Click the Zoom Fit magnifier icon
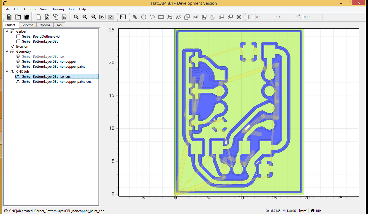 [x=76, y=17]
